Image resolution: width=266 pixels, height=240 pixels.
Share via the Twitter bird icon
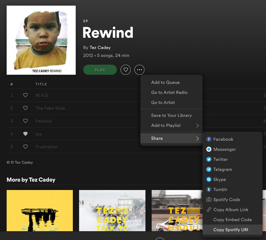coord(209,159)
